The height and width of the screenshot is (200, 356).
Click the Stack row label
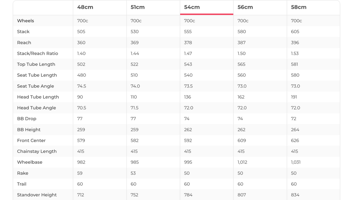click(23, 32)
